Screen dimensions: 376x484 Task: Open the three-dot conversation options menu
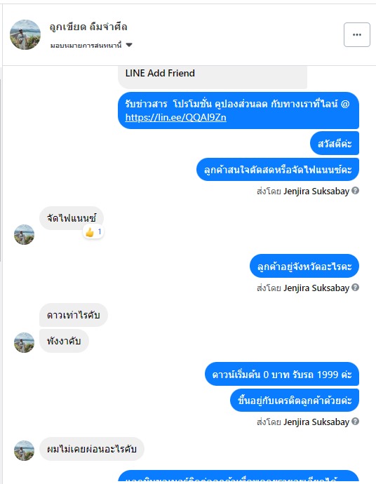tap(357, 34)
